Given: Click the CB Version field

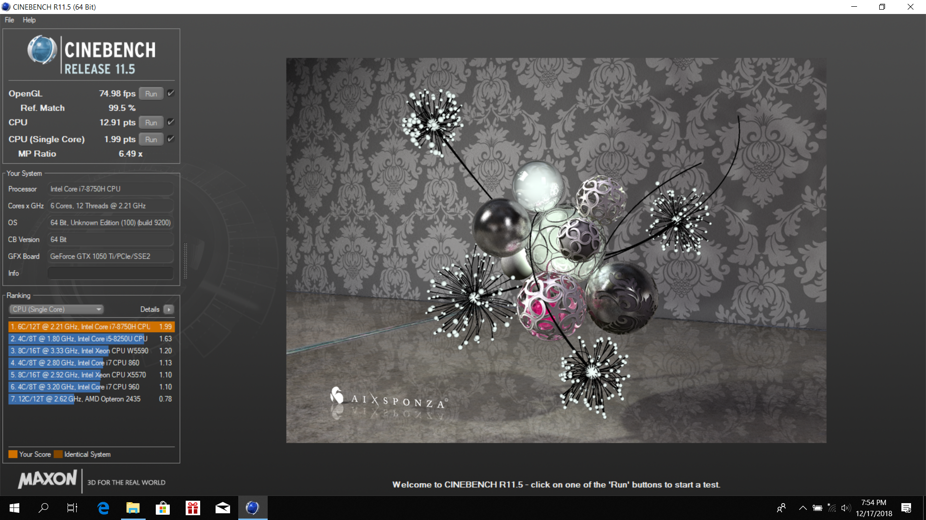Looking at the screenshot, I should click(x=110, y=239).
